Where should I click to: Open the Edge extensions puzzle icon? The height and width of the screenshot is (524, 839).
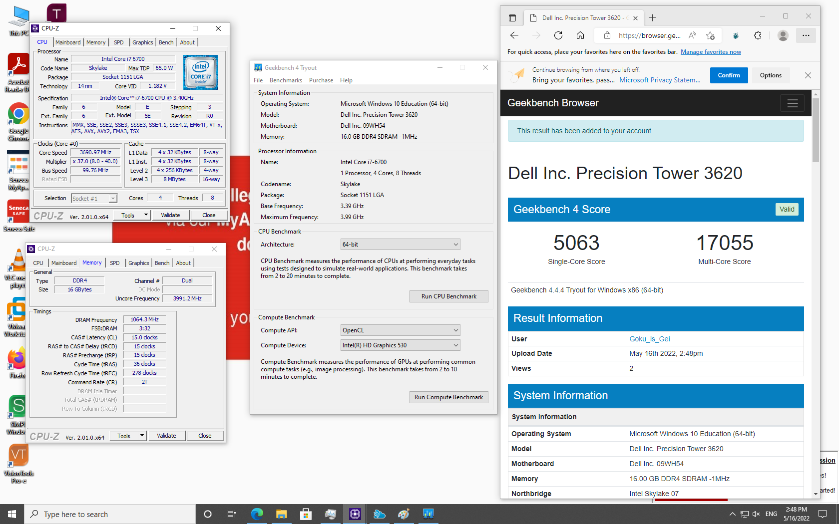coord(758,35)
